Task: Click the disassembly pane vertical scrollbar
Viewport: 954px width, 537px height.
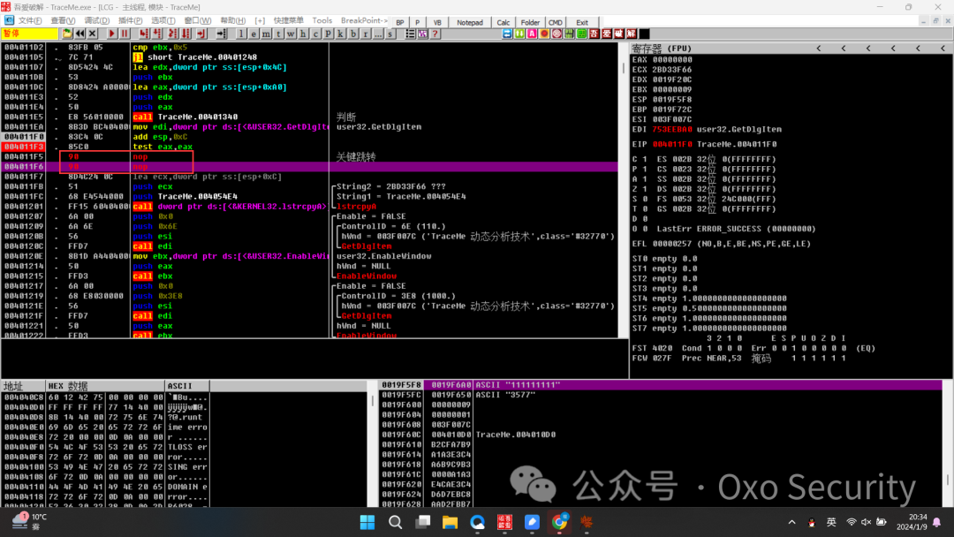Action: (623, 190)
